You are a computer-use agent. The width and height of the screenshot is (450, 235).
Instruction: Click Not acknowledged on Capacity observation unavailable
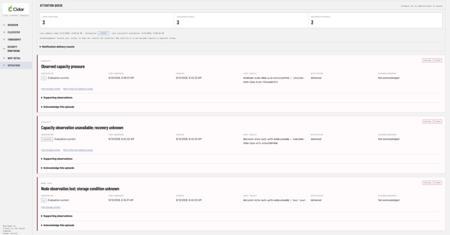(389, 139)
